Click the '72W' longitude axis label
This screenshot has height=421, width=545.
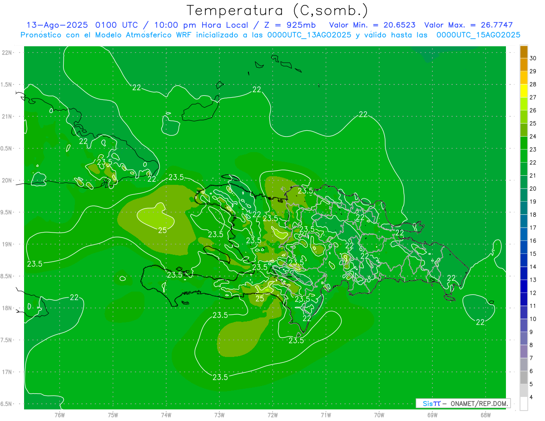click(x=272, y=415)
